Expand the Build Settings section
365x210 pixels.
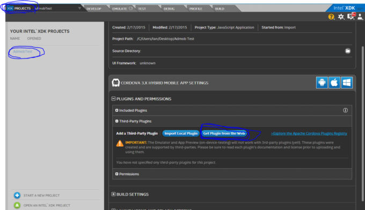(113, 194)
